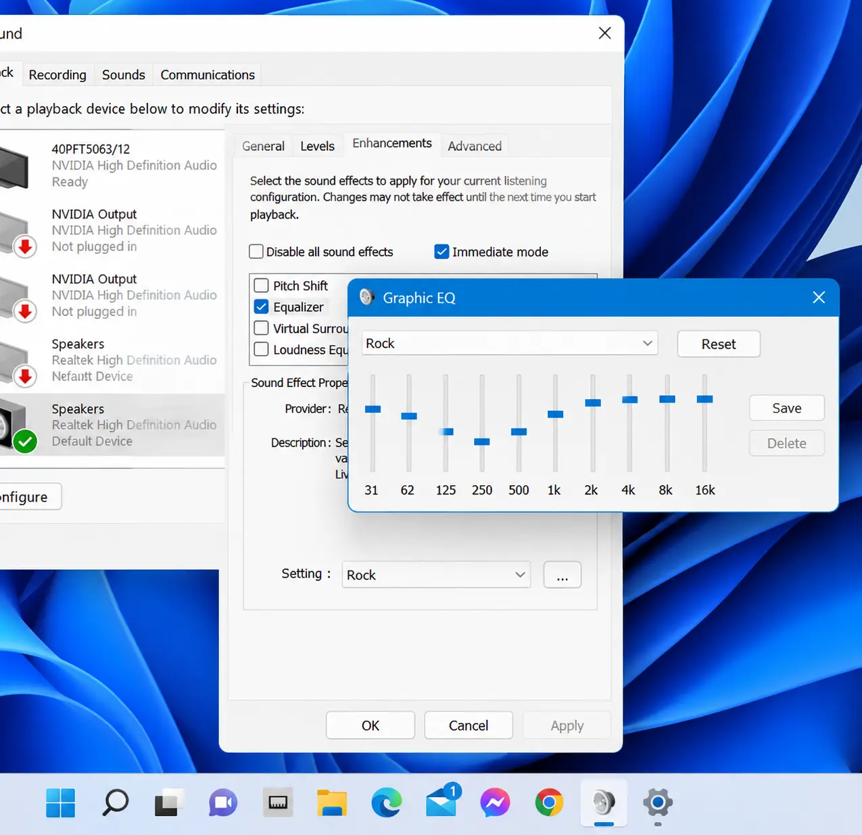The height and width of the screenshot is (835, 862).
Task: Switch to the Sounds tab
Action: 123,74
